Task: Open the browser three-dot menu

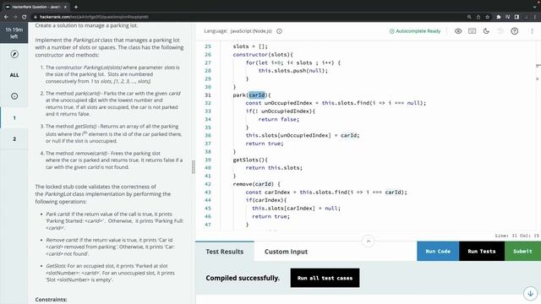Action: point(534,17)
